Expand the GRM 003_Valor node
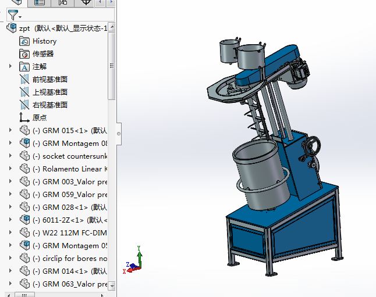 (10, 181)
